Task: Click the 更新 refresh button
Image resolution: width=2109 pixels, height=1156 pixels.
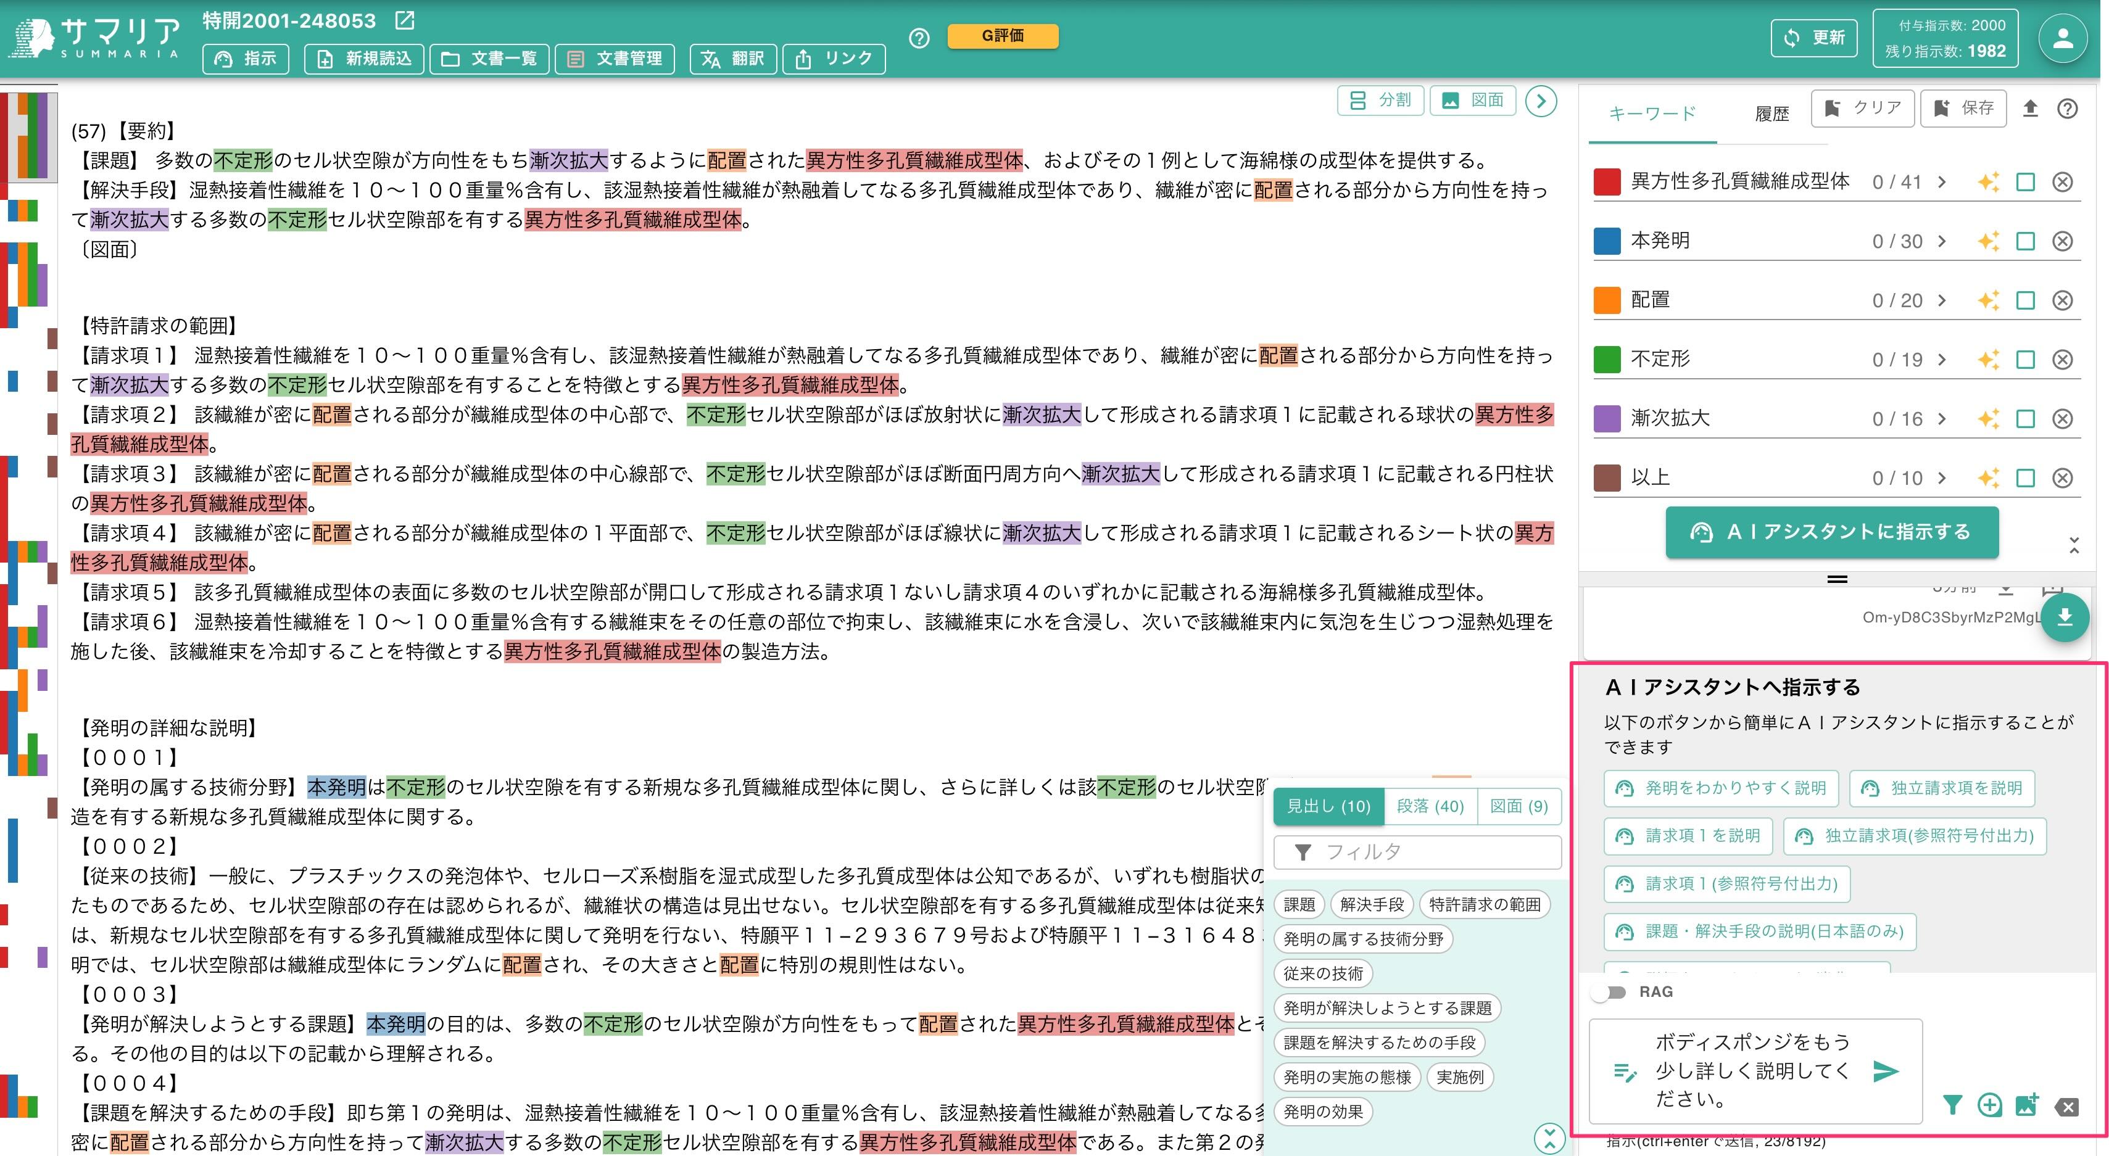Action: 1813,38
